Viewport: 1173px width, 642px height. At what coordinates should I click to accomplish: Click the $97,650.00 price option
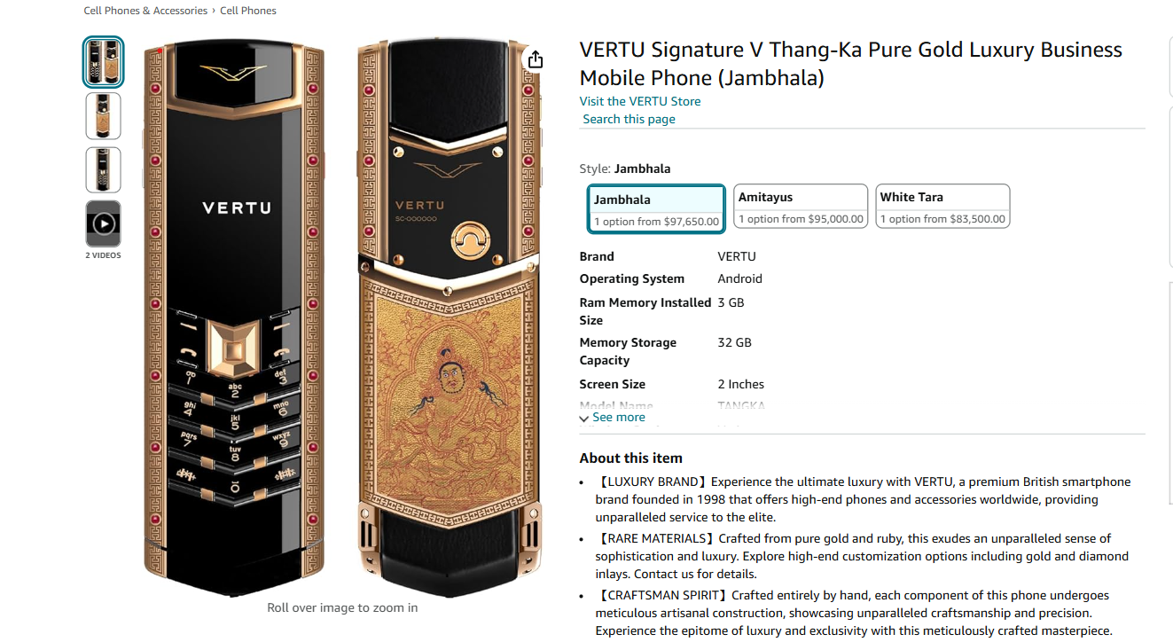(655, 221)
